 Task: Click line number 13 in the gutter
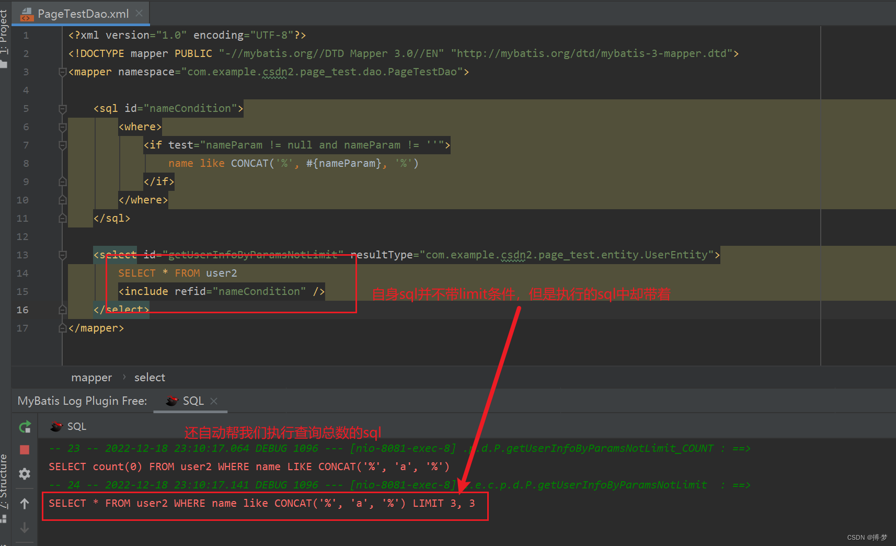(22, 255)
